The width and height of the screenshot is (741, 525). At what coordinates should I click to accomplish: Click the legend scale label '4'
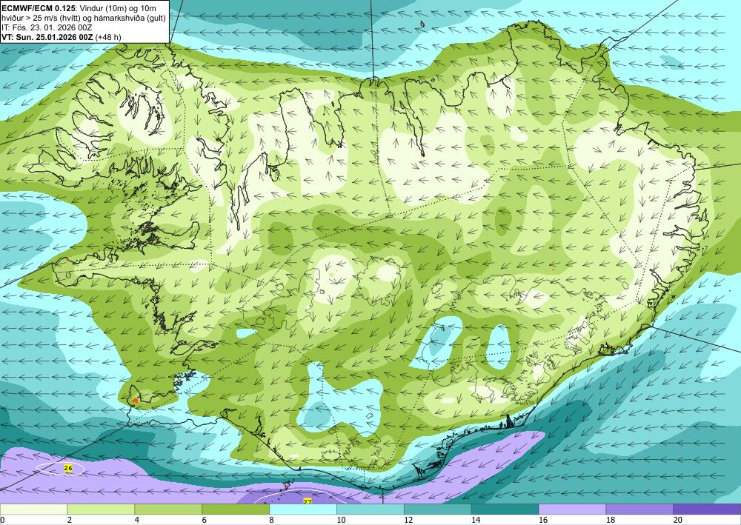[137, 521]
